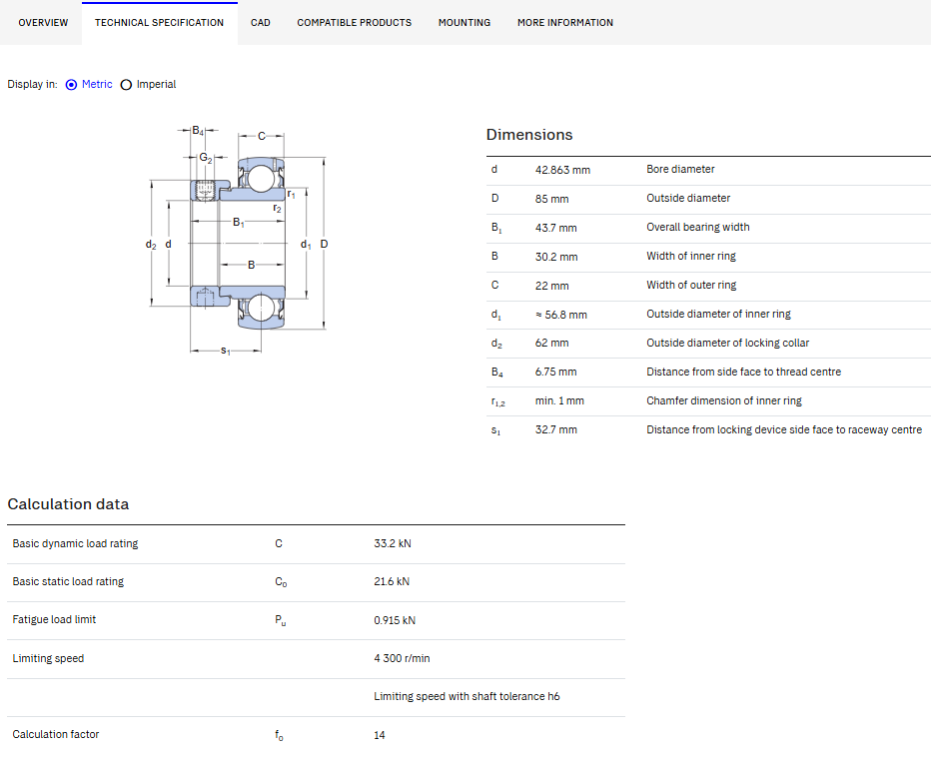The image size is (931, 759).
Task: Click the 'Limiting speed' row label
Action: [48, 659]
